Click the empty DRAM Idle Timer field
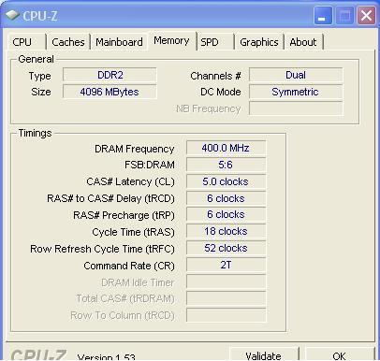380x361 pixels. pos(227,282)
